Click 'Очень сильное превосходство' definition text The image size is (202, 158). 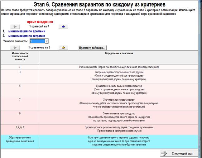click(x=119, y=113)
